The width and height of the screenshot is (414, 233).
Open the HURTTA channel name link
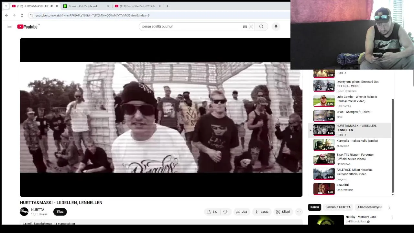click(38, 210)
